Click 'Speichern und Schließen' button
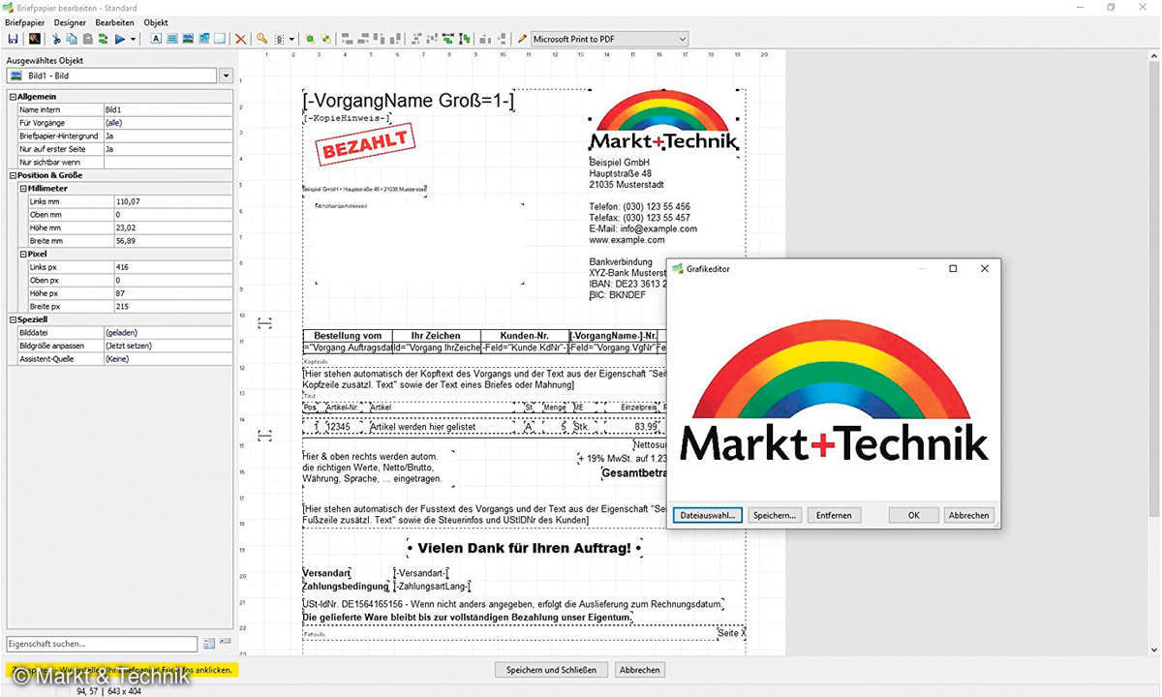Screen dimensions: 1162x697 click(x=552, y=670)
